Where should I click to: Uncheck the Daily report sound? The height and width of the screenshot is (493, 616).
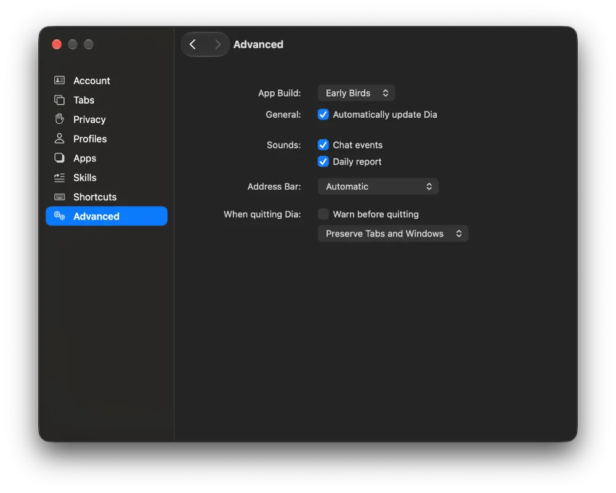(x=323, y=161)
